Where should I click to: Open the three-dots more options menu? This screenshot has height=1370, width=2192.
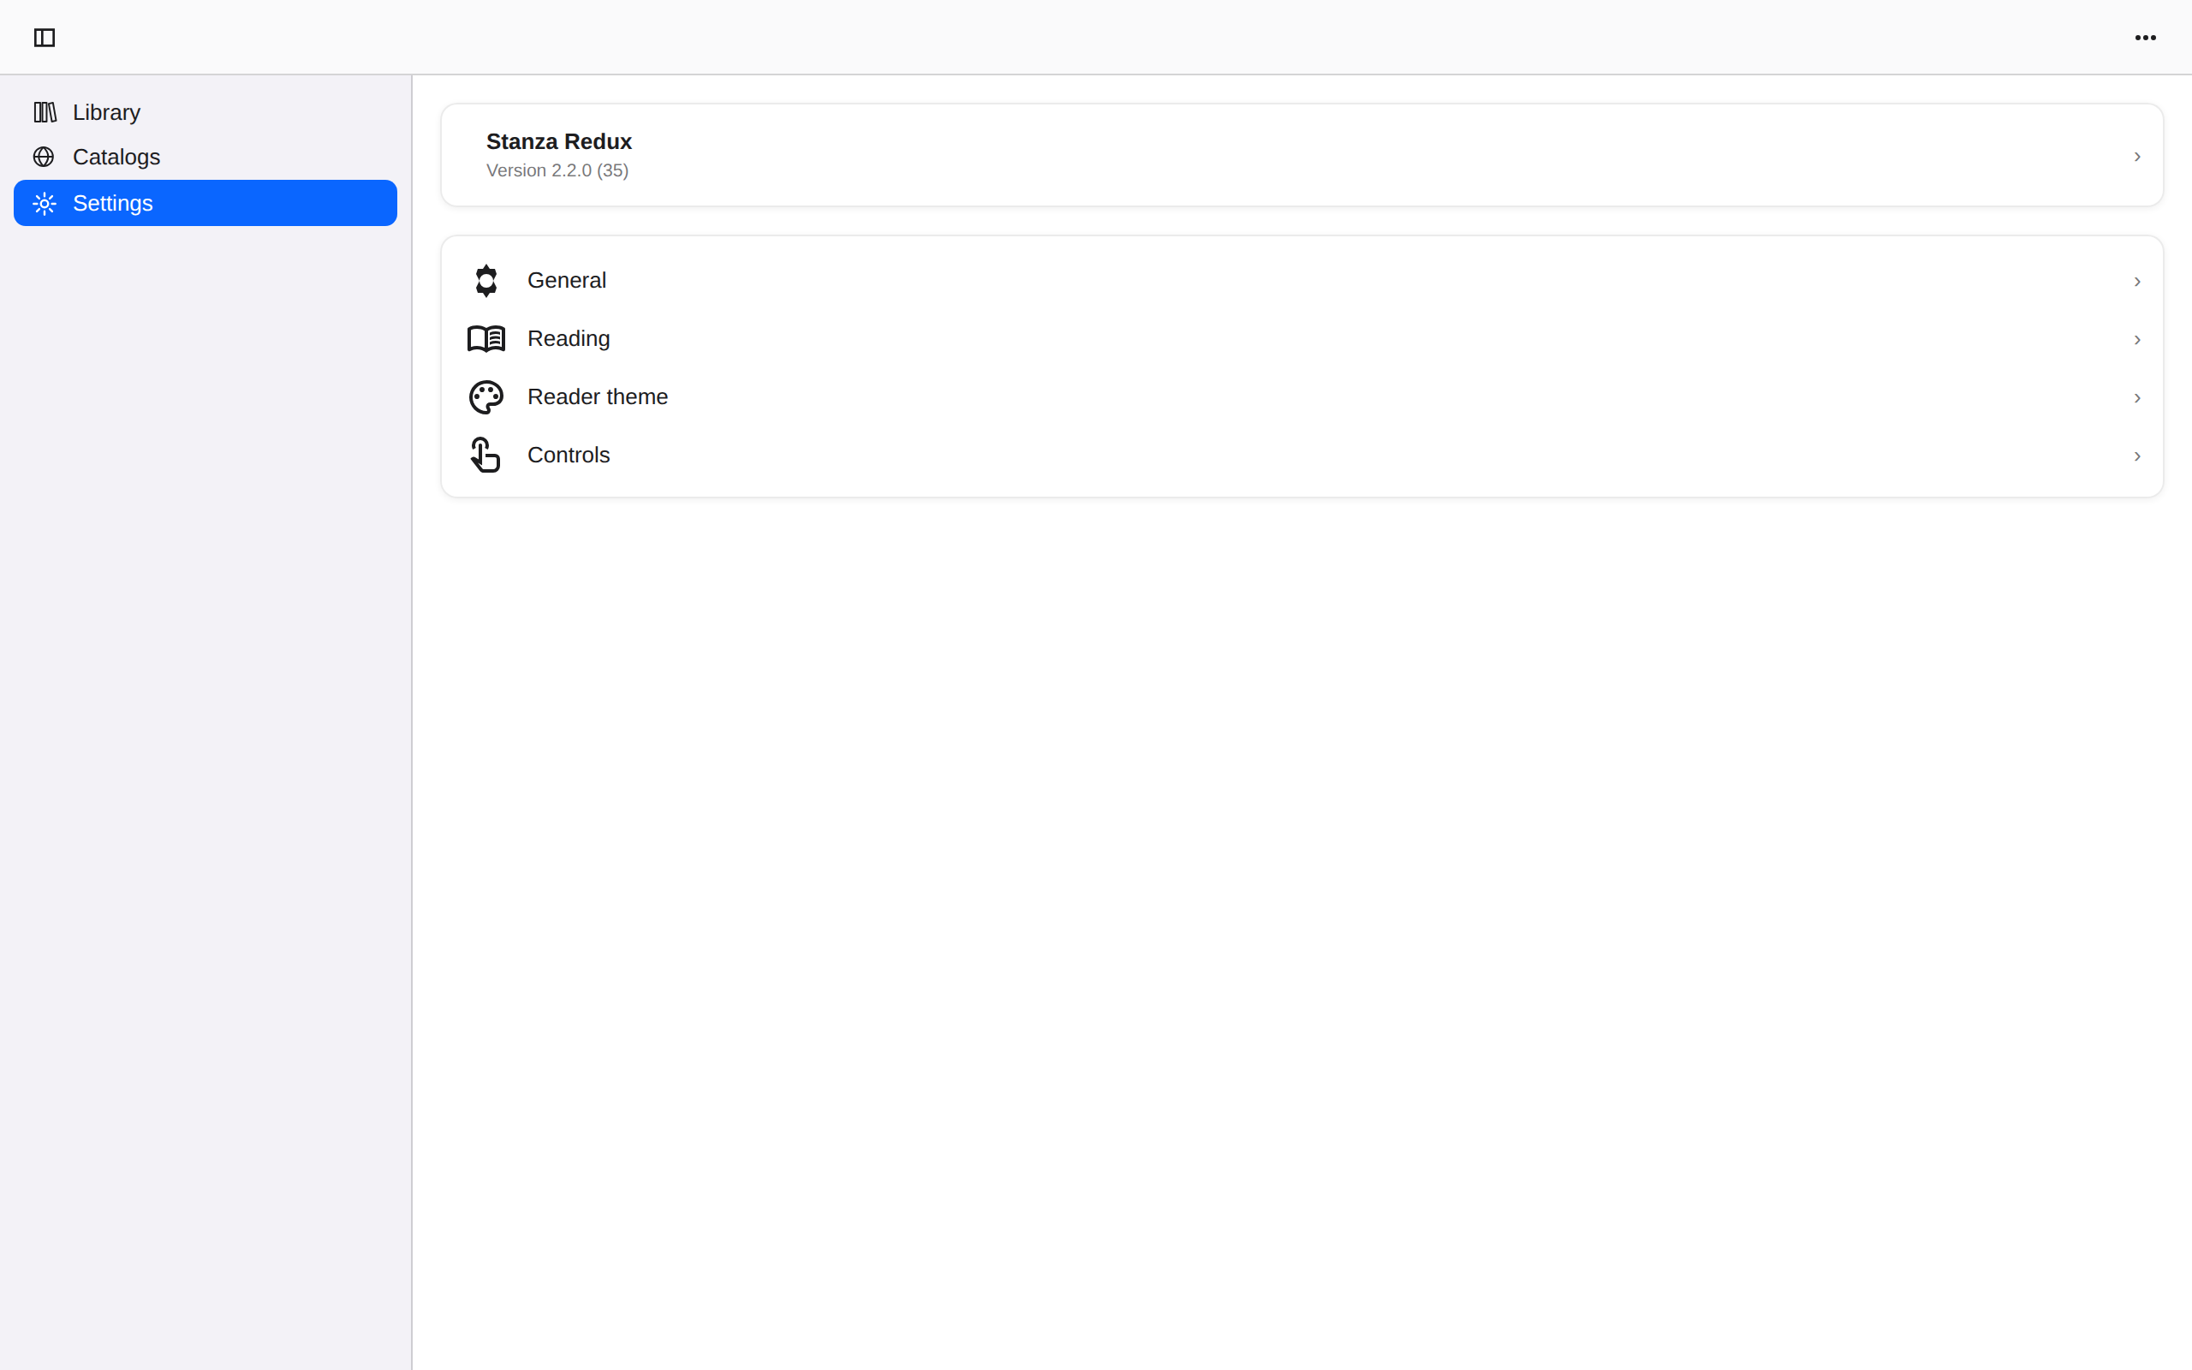point(2145,37)
